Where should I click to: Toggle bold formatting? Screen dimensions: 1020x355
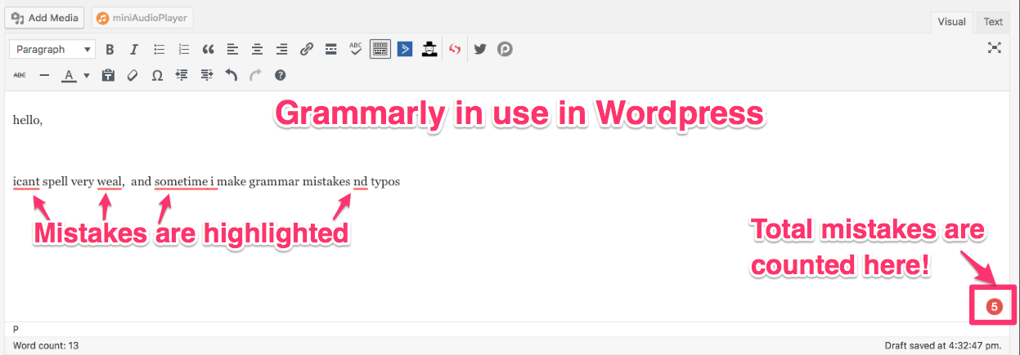(110, 49)
